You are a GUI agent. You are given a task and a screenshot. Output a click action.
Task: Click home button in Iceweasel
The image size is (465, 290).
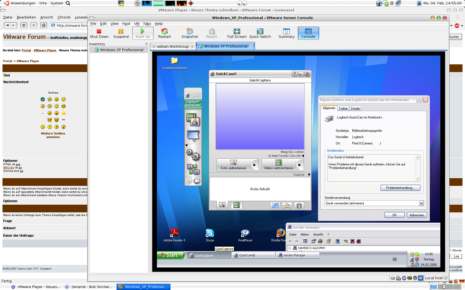click(44, 25)
